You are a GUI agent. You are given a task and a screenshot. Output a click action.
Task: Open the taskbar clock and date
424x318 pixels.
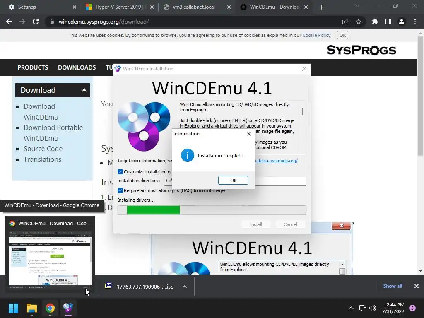[393, 308]
